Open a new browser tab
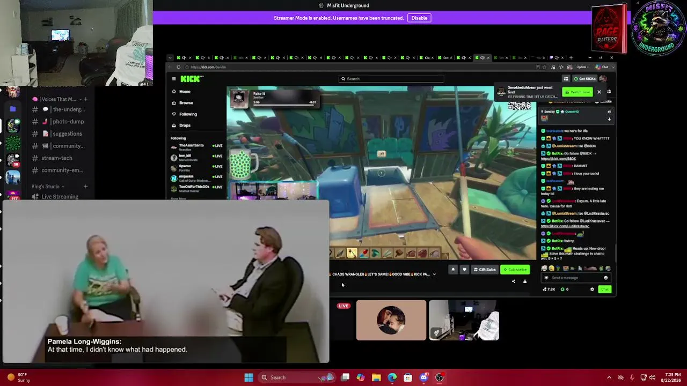Image resolution: width=687 pixels, height=386 pixels. point(571,57)
